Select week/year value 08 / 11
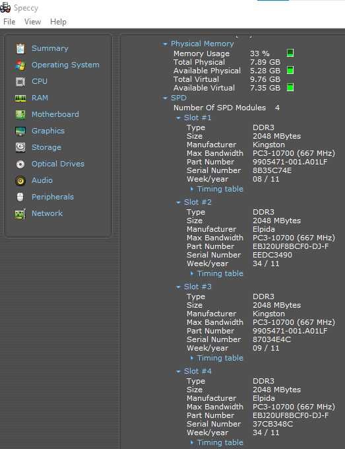 [x=266, y=179]
